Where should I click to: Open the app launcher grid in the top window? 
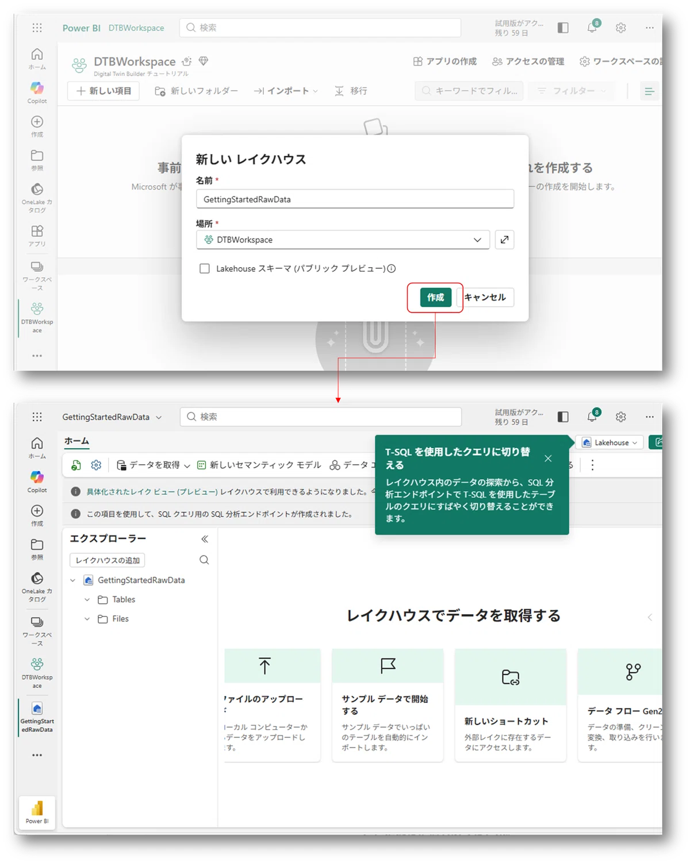37,28
